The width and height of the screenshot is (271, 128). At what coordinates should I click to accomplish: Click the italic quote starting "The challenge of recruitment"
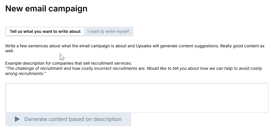tap(134, 71)
